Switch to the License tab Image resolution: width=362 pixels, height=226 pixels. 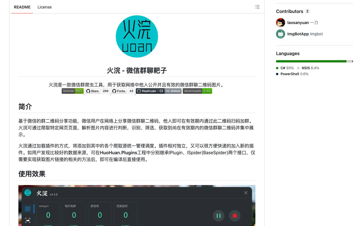[44, 7]
